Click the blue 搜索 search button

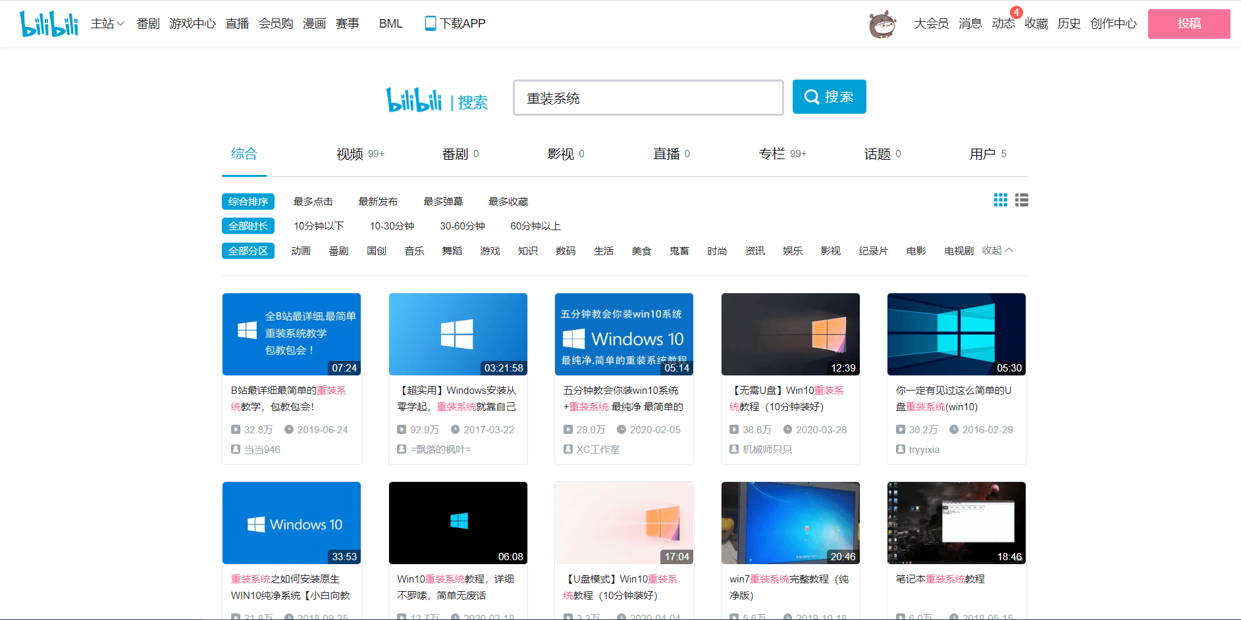click(829, 97)
